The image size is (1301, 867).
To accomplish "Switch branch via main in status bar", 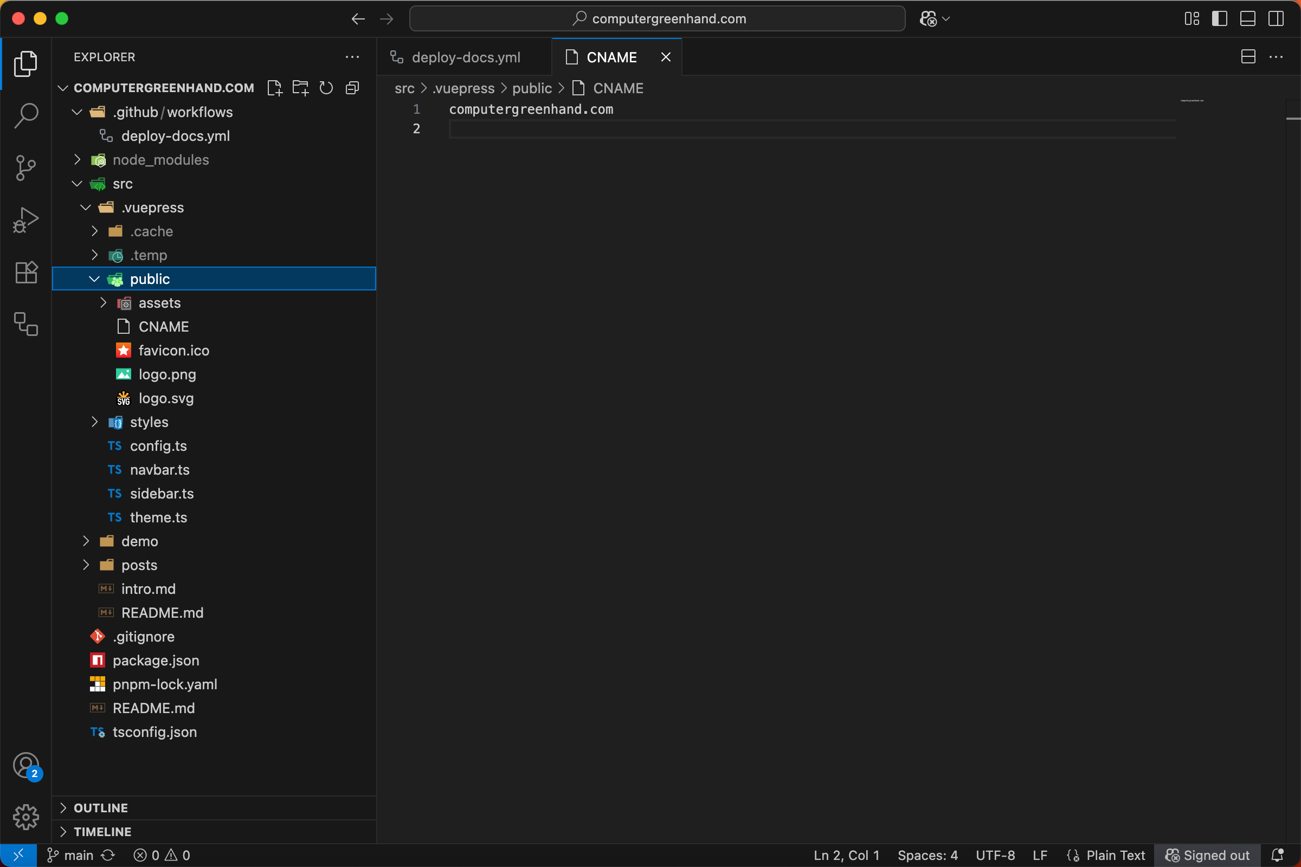I will point(71,856).
